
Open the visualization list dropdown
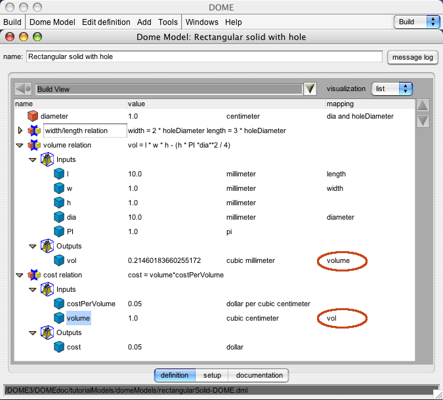(x=392, y=89)
